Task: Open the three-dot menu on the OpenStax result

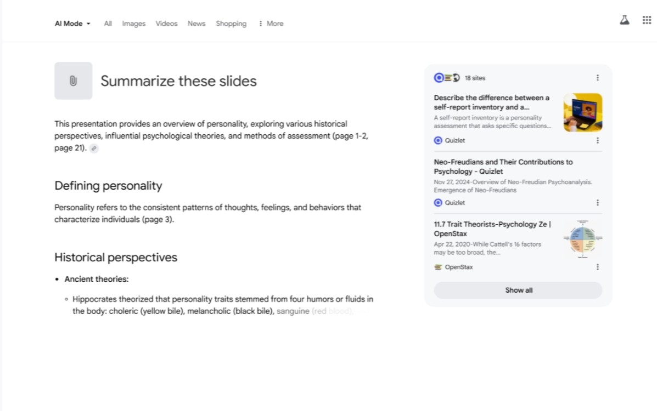Action: tap(598, 267)
